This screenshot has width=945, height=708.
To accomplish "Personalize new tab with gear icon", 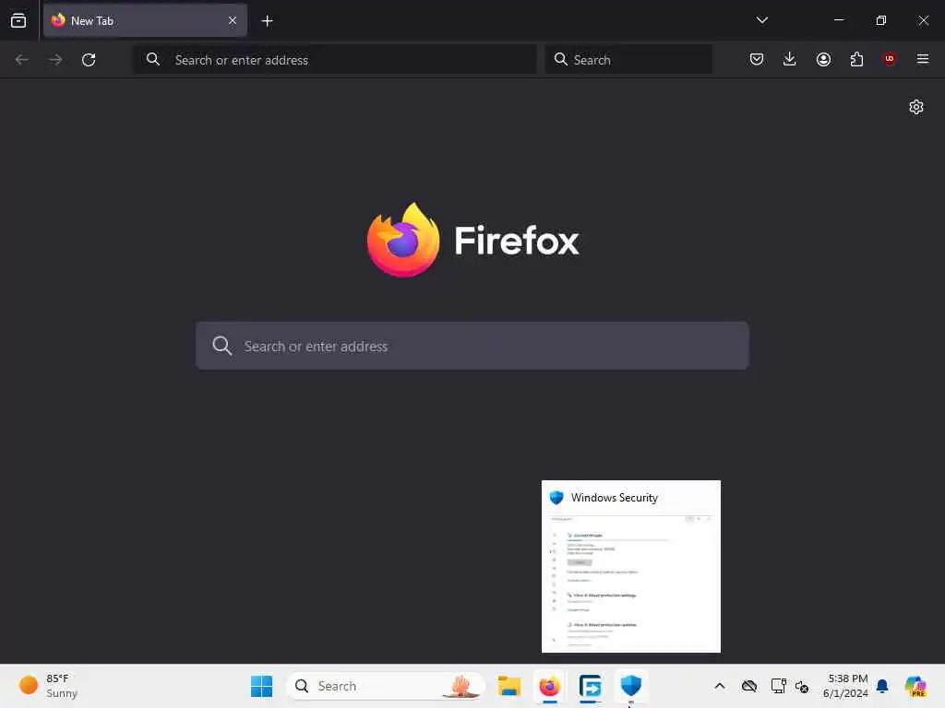I will (x=916, y=107).
